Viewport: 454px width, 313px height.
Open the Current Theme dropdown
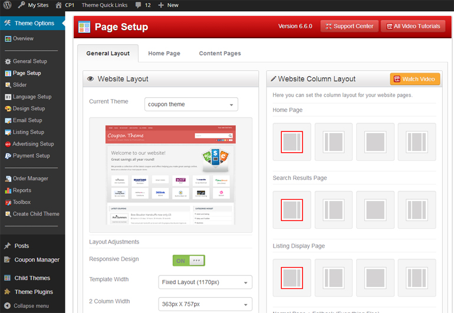tap(191, 104)
